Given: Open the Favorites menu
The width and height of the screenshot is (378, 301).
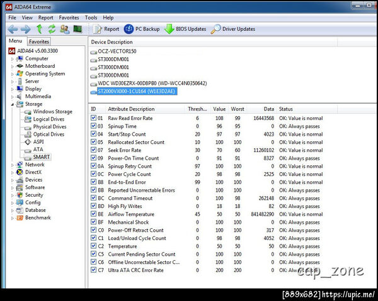Looking at the screenshot, I should (x=69, y=18).
